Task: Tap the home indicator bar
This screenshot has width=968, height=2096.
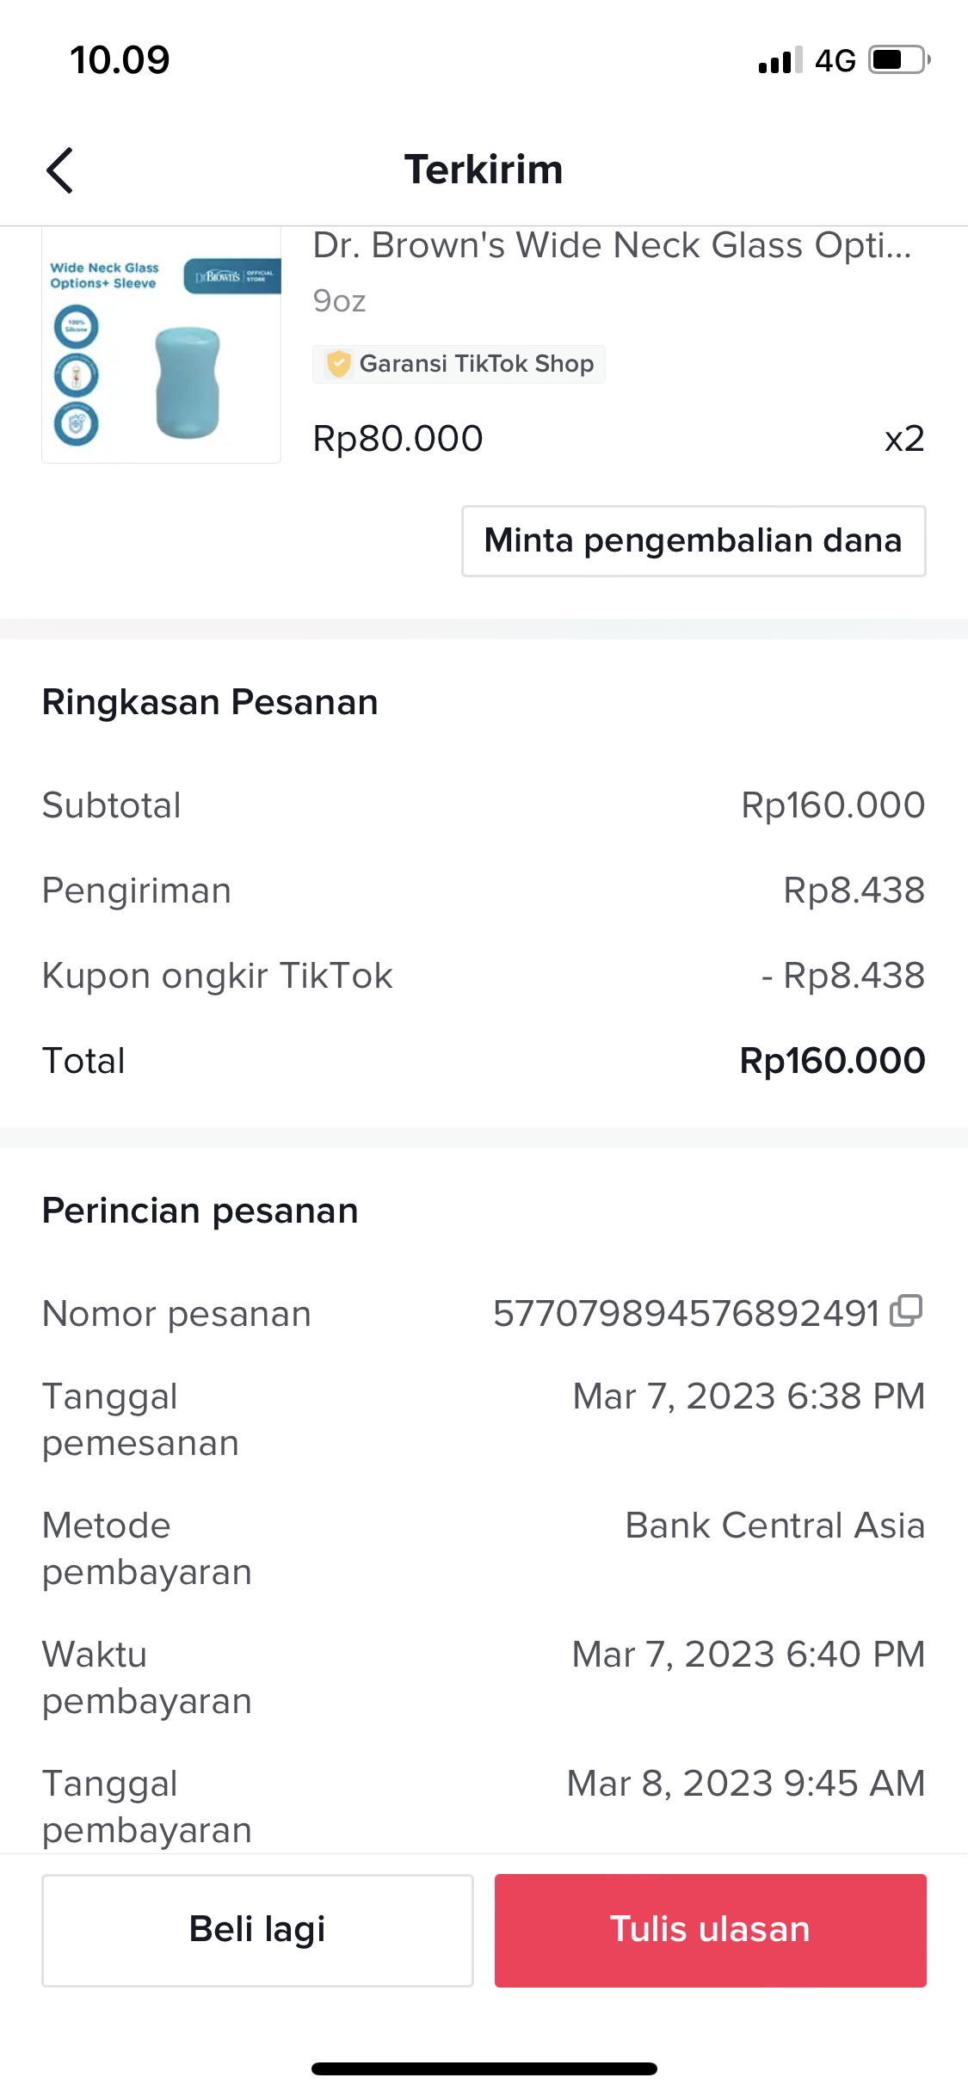Action: pyautogui.click(x=484, y=2068)
